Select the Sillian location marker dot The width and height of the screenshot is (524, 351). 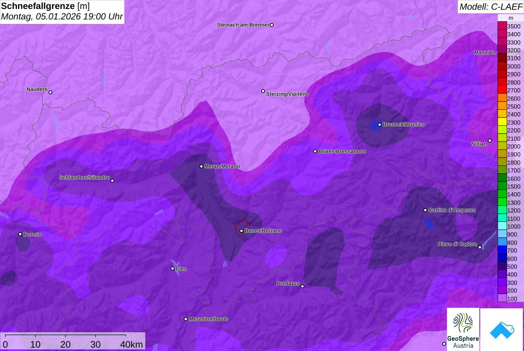pyautogui.click(x=490, y=141)
